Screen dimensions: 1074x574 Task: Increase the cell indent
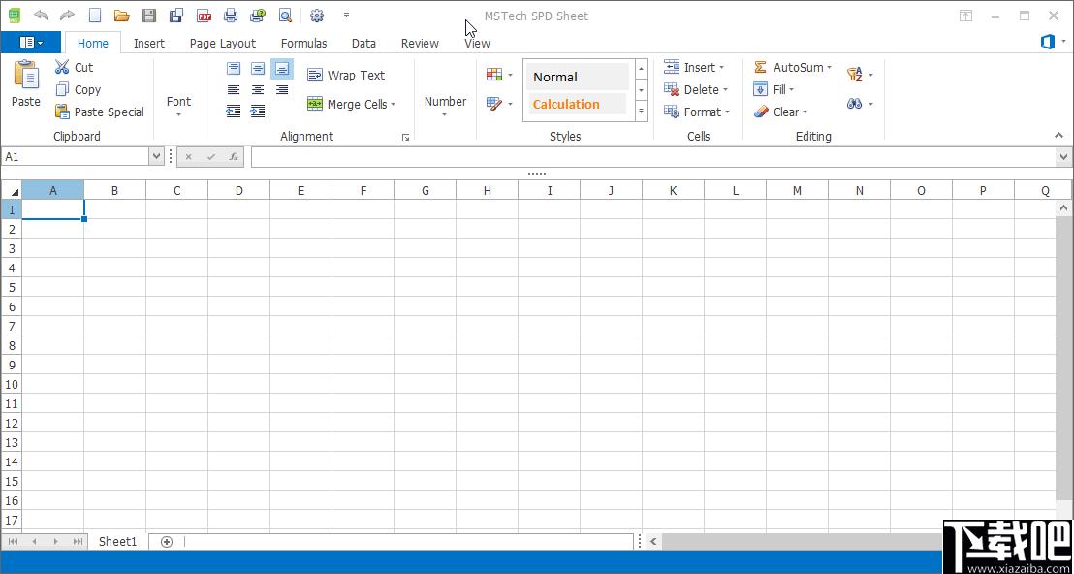(x=258, y=111)
